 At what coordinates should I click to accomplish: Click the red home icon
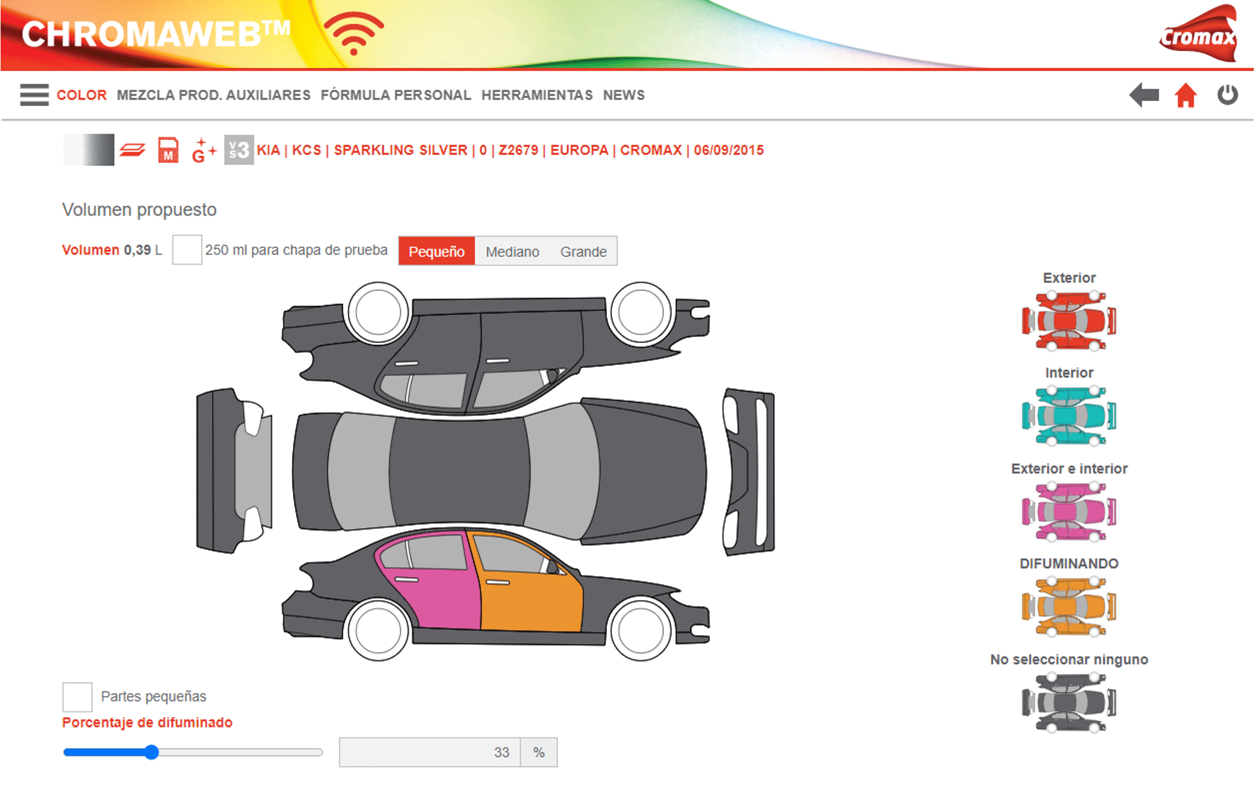(x=1185, y=95)
